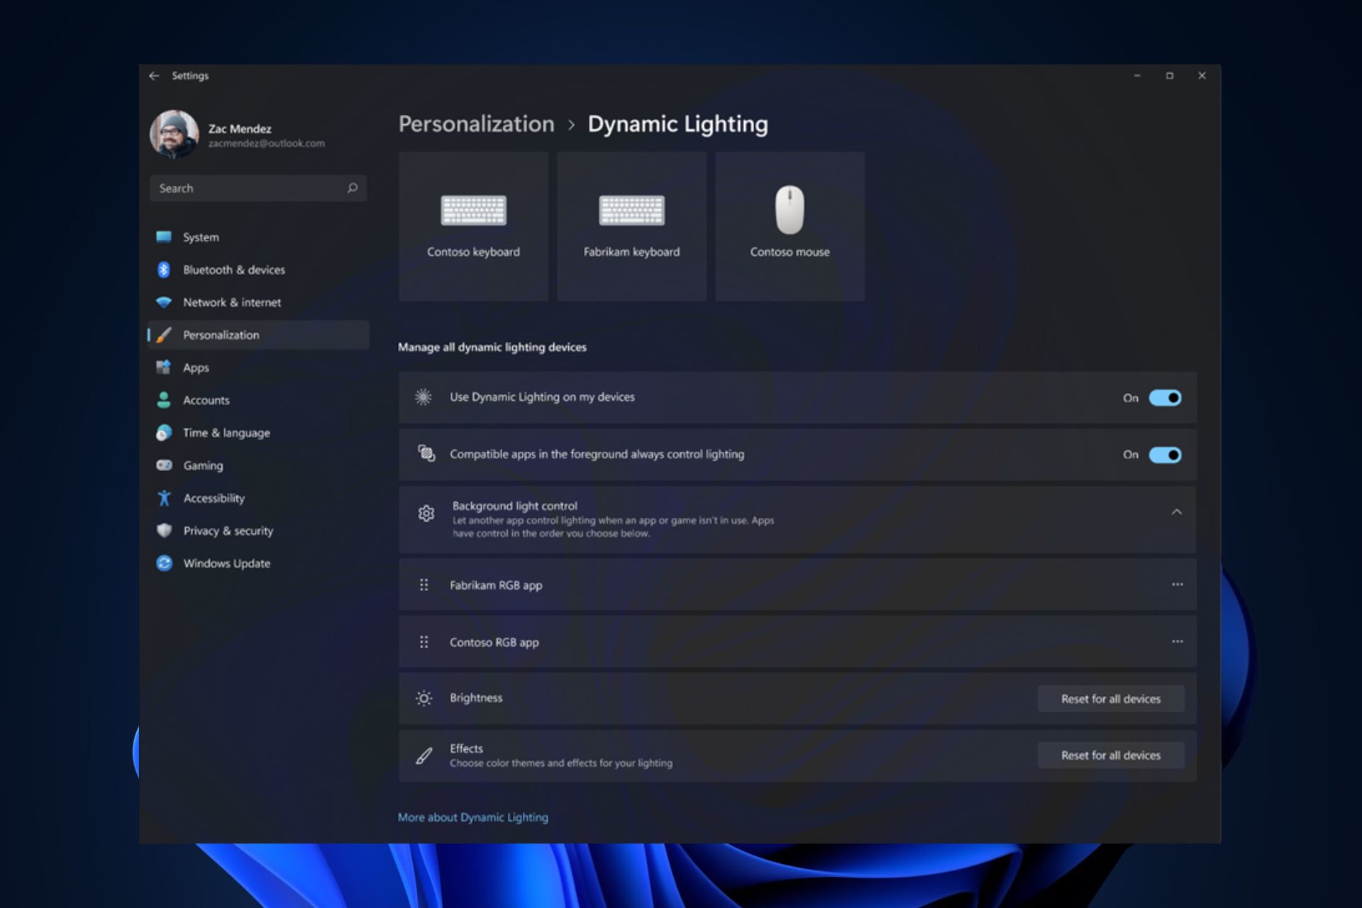Click the Privacy & security shield icon
Viewport: 1362px width, 908px height.
point(164,531)
